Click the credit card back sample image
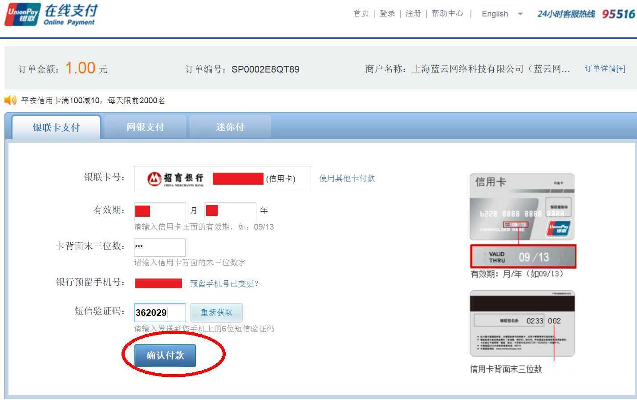Image resolution: width=637 pixels, height=400 pixels. (x=523, y=323)
